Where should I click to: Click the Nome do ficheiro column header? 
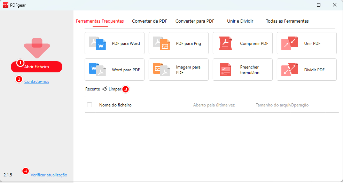coord(115,105)
